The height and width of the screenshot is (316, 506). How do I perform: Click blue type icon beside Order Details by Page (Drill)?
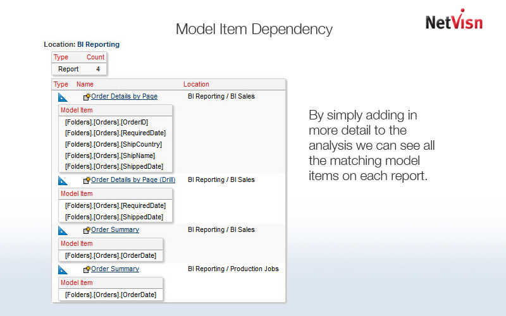[x=62, y=181]
